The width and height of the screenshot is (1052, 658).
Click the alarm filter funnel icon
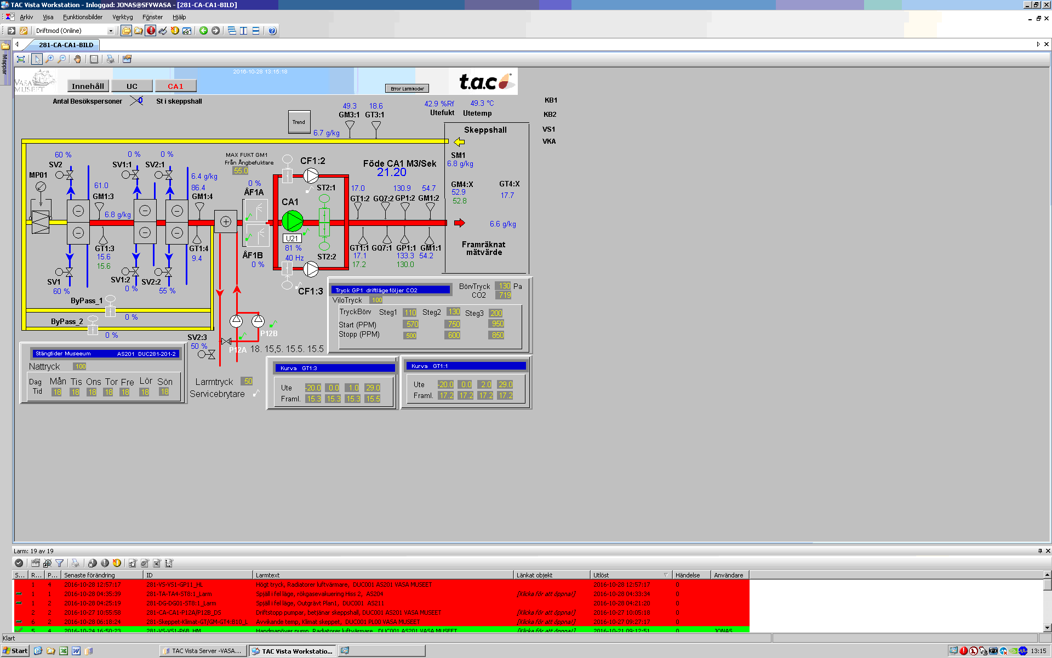click(x=60, y=563)
